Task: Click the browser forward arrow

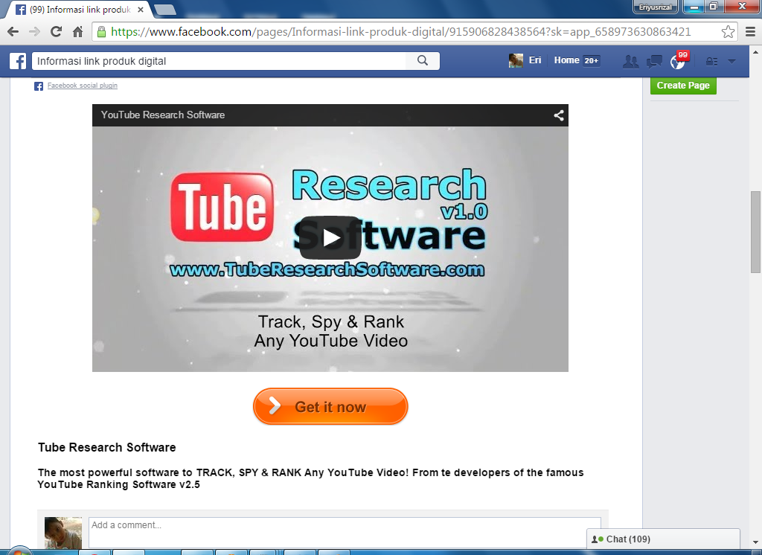Action: (34, 32)
